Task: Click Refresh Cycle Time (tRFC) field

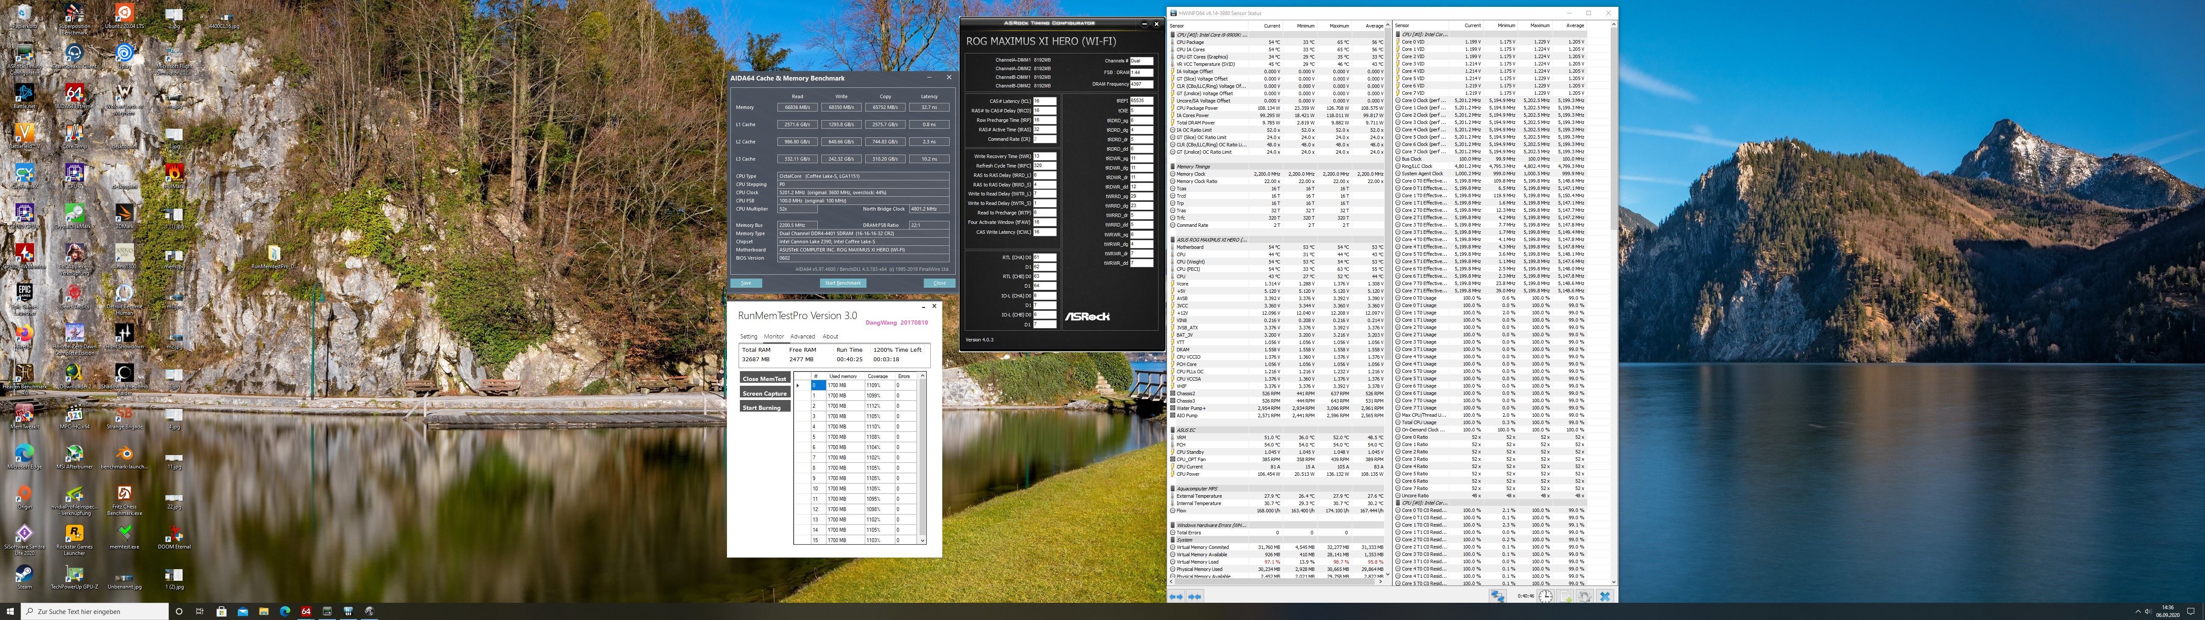Action: click(1044, 166)
